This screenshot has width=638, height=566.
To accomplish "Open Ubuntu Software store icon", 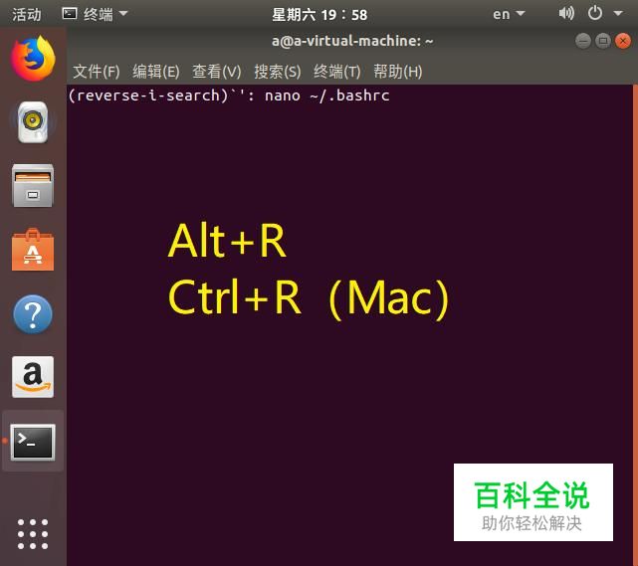I will click(33, 250).
